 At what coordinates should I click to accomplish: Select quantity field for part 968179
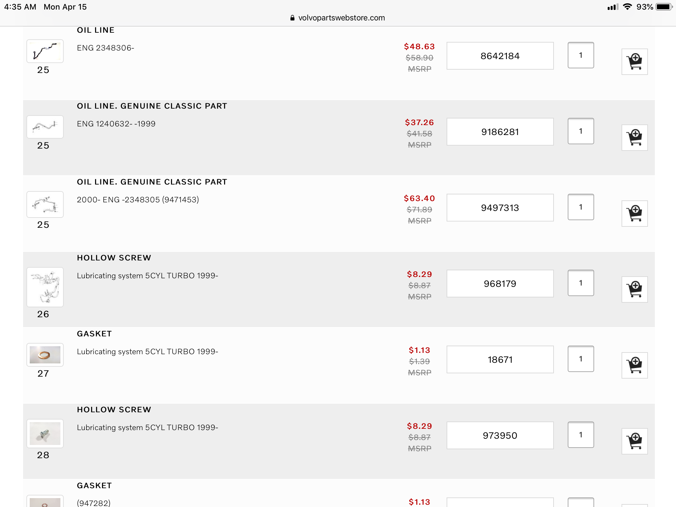(x=581, y=283)
